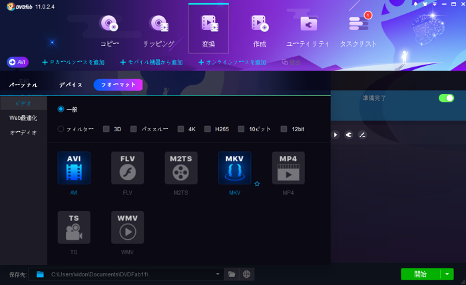Click the notification bell icon
Viewport: 466px width, 285px height.
[415, 4]
